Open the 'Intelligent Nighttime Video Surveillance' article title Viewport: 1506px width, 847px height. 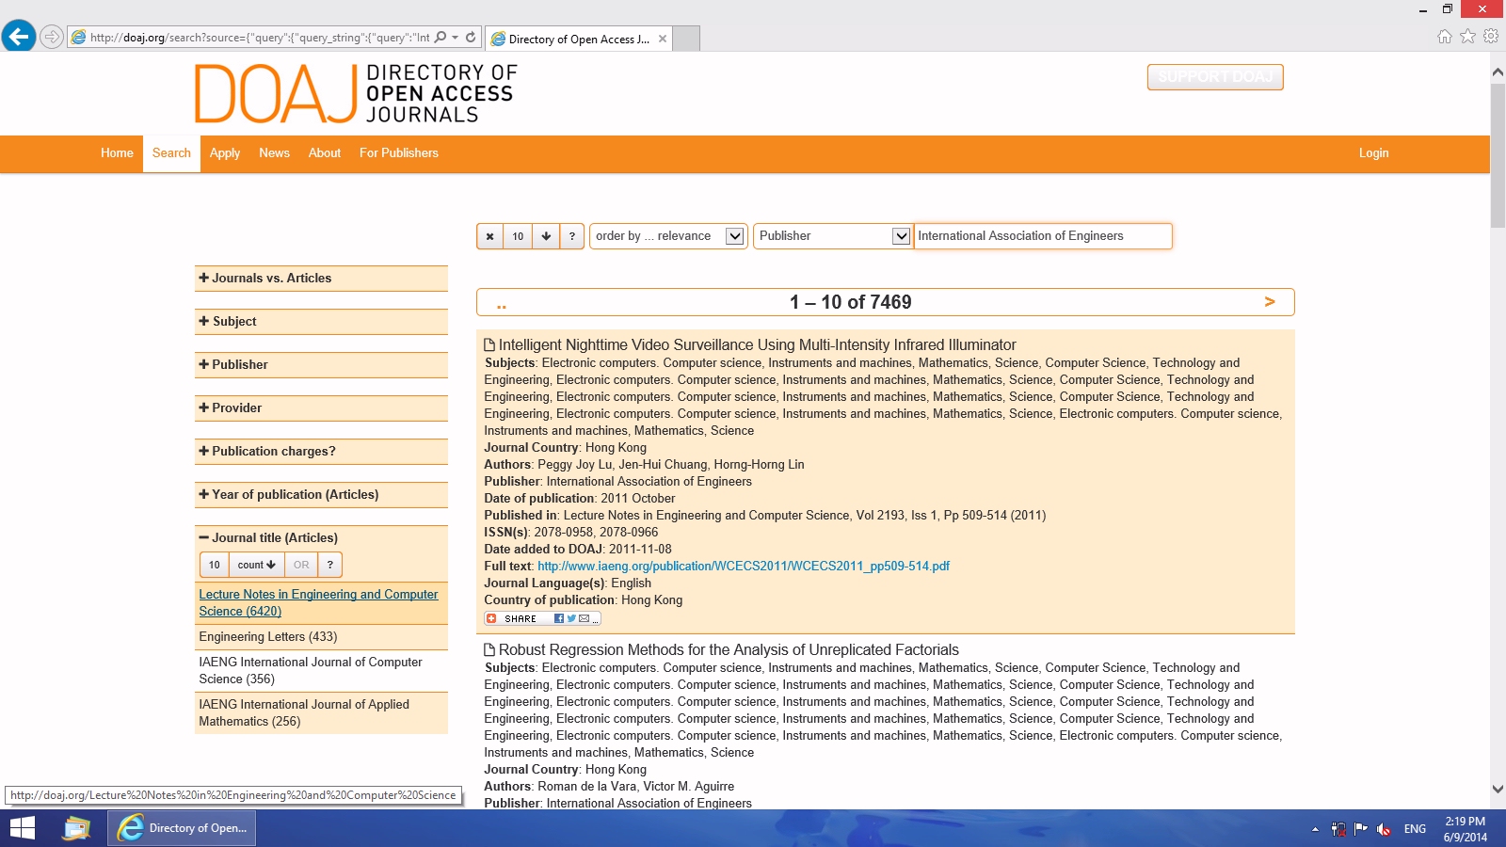757,345
